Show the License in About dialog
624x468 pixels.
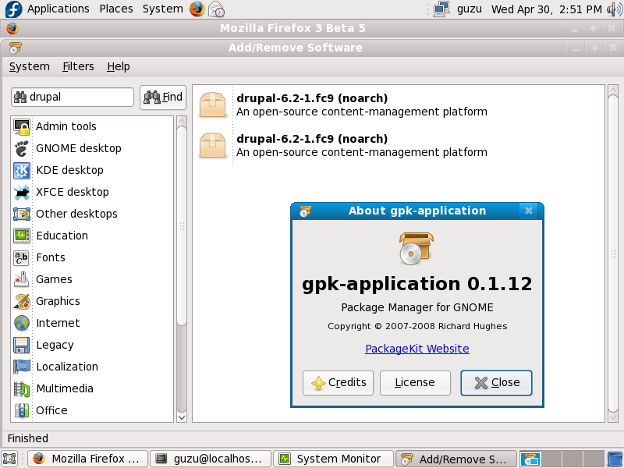coord(415,383)
